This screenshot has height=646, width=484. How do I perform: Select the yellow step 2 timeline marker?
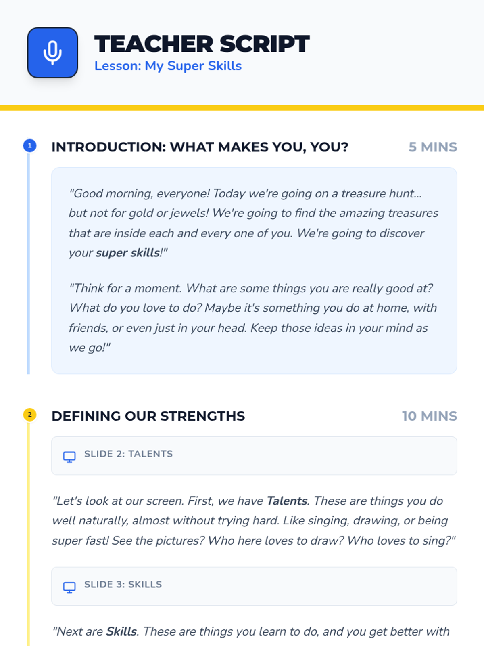[x=30, y=415]
